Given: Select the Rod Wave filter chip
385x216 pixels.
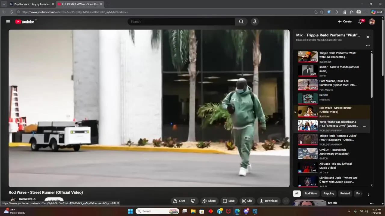Looking at the screenshot, I should coord(311,193).
